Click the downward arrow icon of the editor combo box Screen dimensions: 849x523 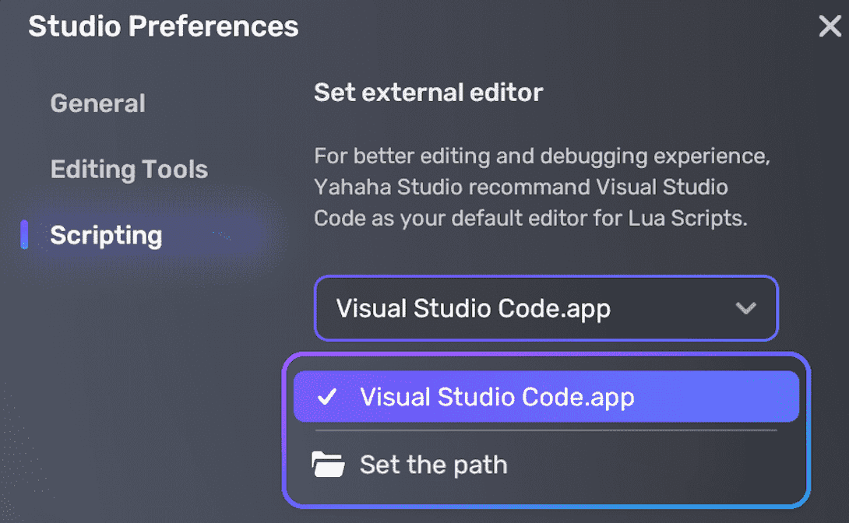745,308
